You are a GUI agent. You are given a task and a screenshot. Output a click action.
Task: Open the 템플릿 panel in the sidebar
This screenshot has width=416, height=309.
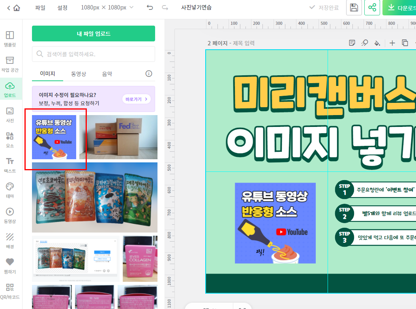(11, 37)
